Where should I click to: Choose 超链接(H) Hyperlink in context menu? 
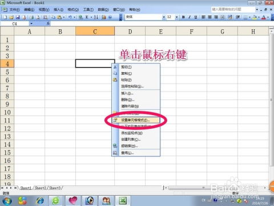click(x=136, y=146)
